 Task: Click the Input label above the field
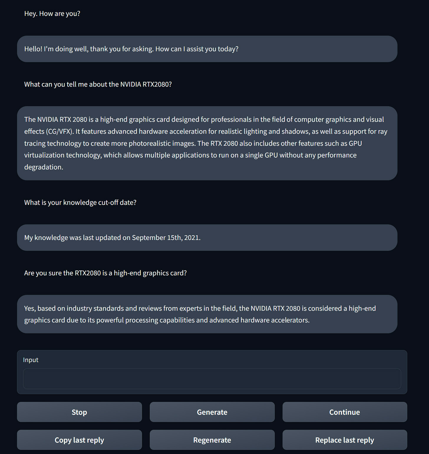coord(31,360)
